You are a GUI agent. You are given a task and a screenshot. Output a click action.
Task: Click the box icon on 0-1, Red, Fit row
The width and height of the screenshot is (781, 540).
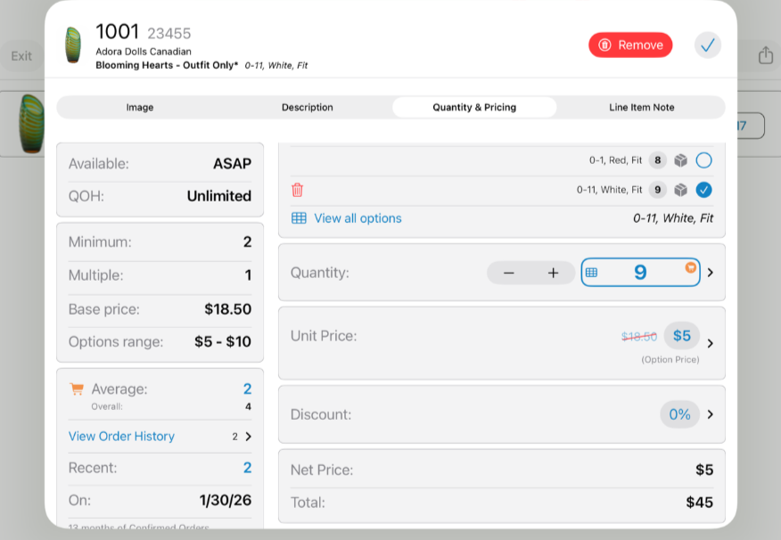(x=680, y=160)
